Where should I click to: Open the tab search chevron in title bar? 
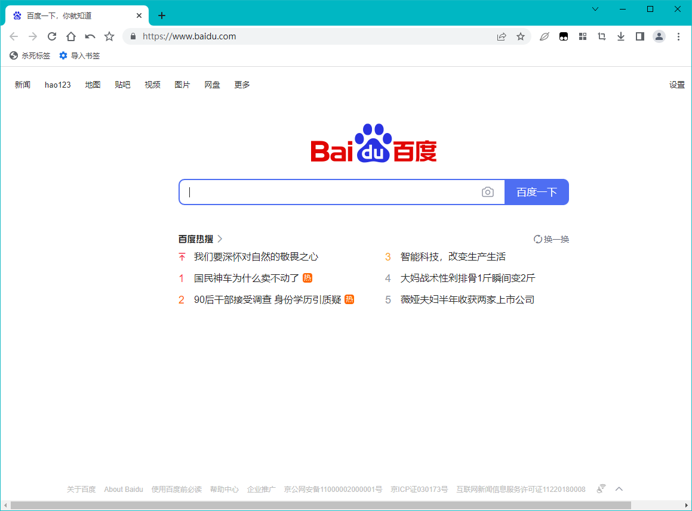pyautogui.click(x=595, y=10)
